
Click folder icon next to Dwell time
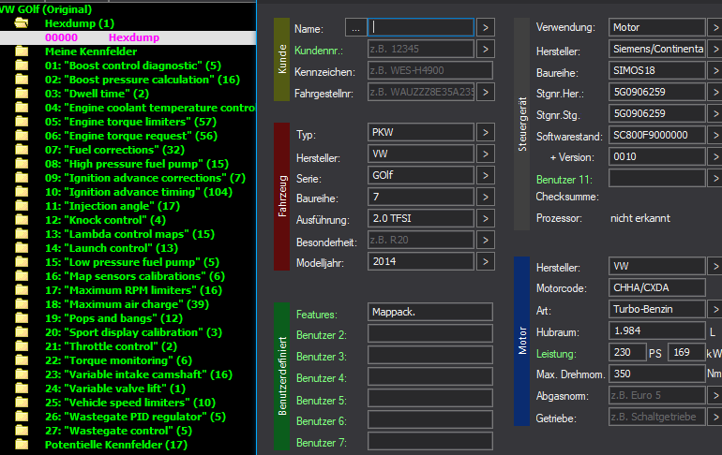[x=22, y=94]
